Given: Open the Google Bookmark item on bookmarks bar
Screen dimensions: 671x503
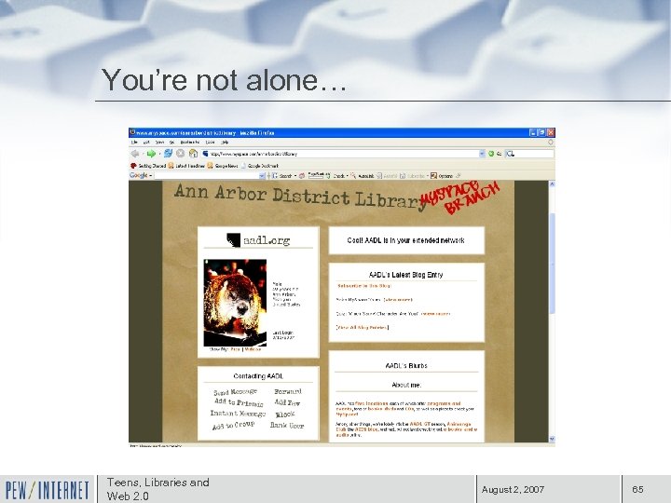Looking at the screenshot, I should (x=260, y=166).
